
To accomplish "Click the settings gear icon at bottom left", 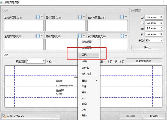I will pyautogui.click(x=4, y=116).
